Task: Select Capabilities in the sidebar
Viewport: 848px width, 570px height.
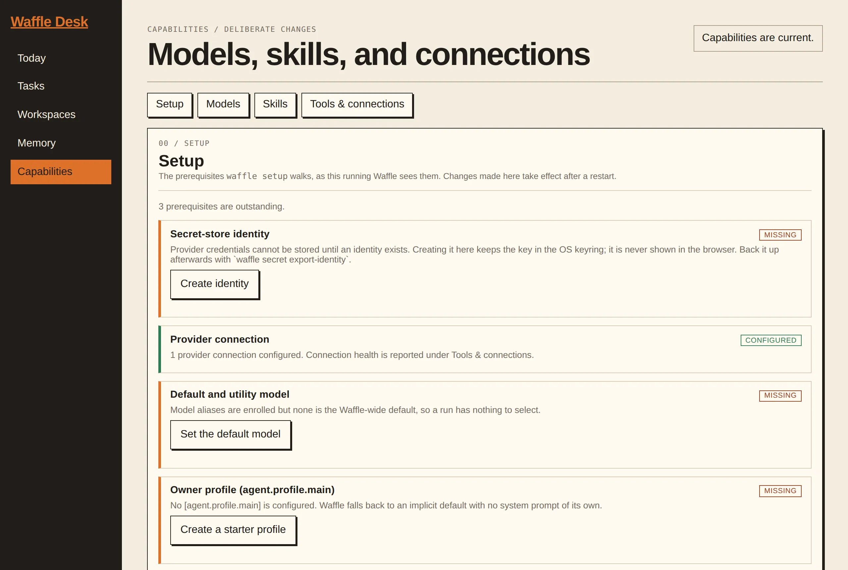Action: click(61, 172)
